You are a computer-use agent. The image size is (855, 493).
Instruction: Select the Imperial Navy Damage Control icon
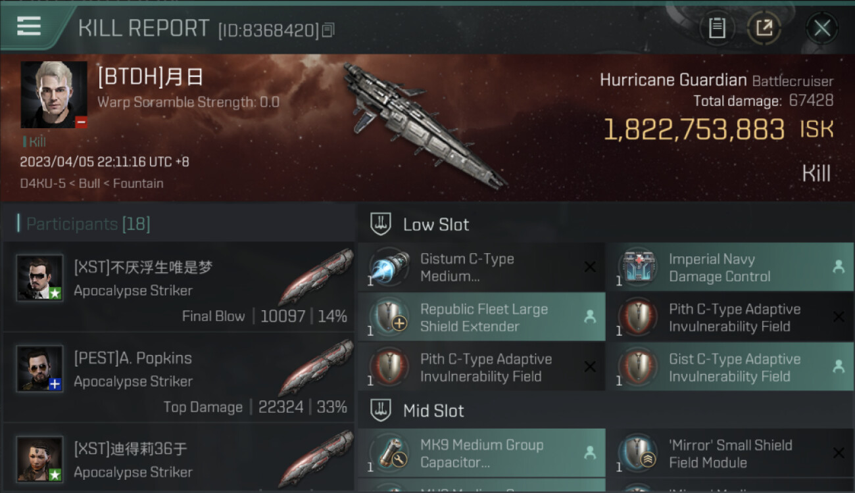point(638,268)
